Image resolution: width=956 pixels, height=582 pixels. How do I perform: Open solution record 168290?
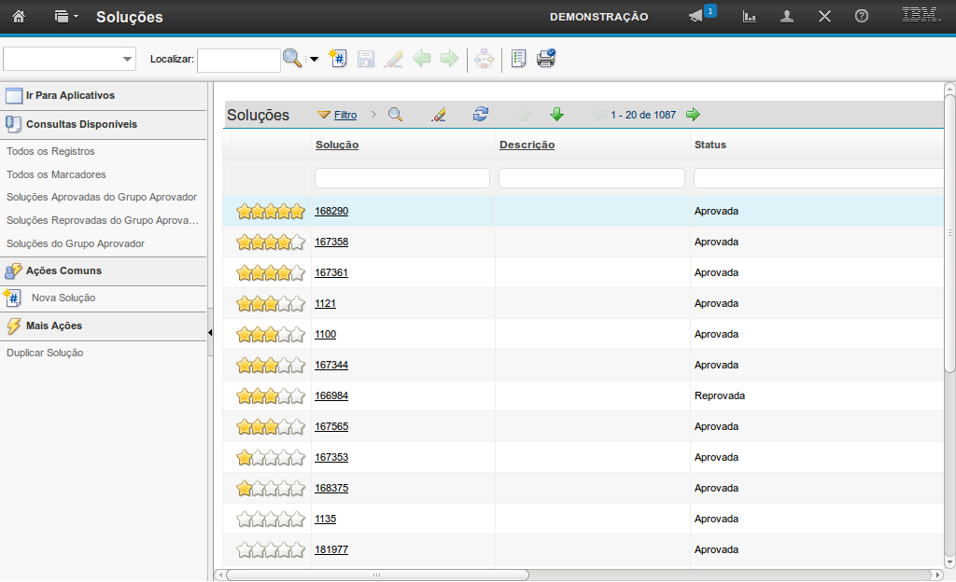331,211
